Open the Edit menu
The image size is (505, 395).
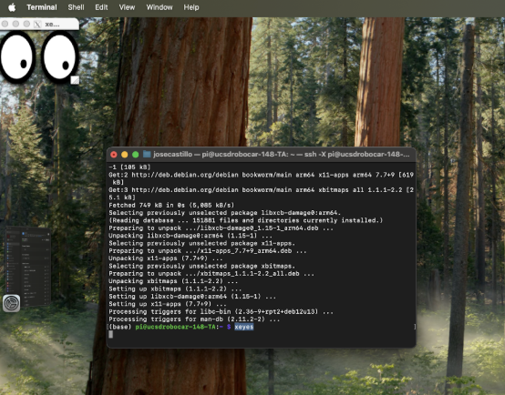pyautogui.click(x=101, y=7)
